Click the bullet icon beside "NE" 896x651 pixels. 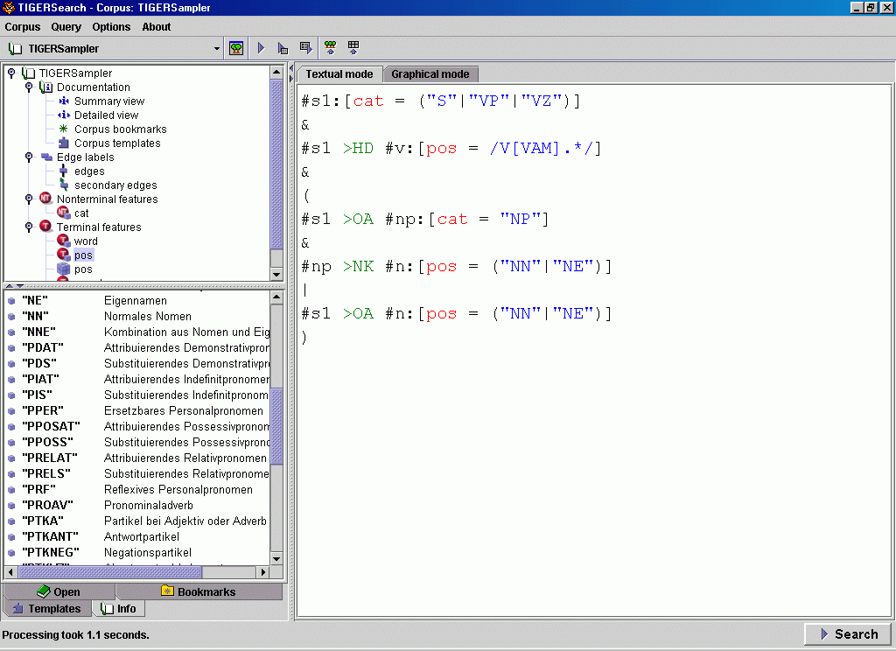click(x=10, y=301)
